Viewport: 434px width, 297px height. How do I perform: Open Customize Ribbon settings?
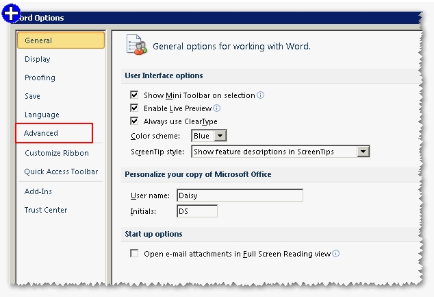[x=56, y=153]
